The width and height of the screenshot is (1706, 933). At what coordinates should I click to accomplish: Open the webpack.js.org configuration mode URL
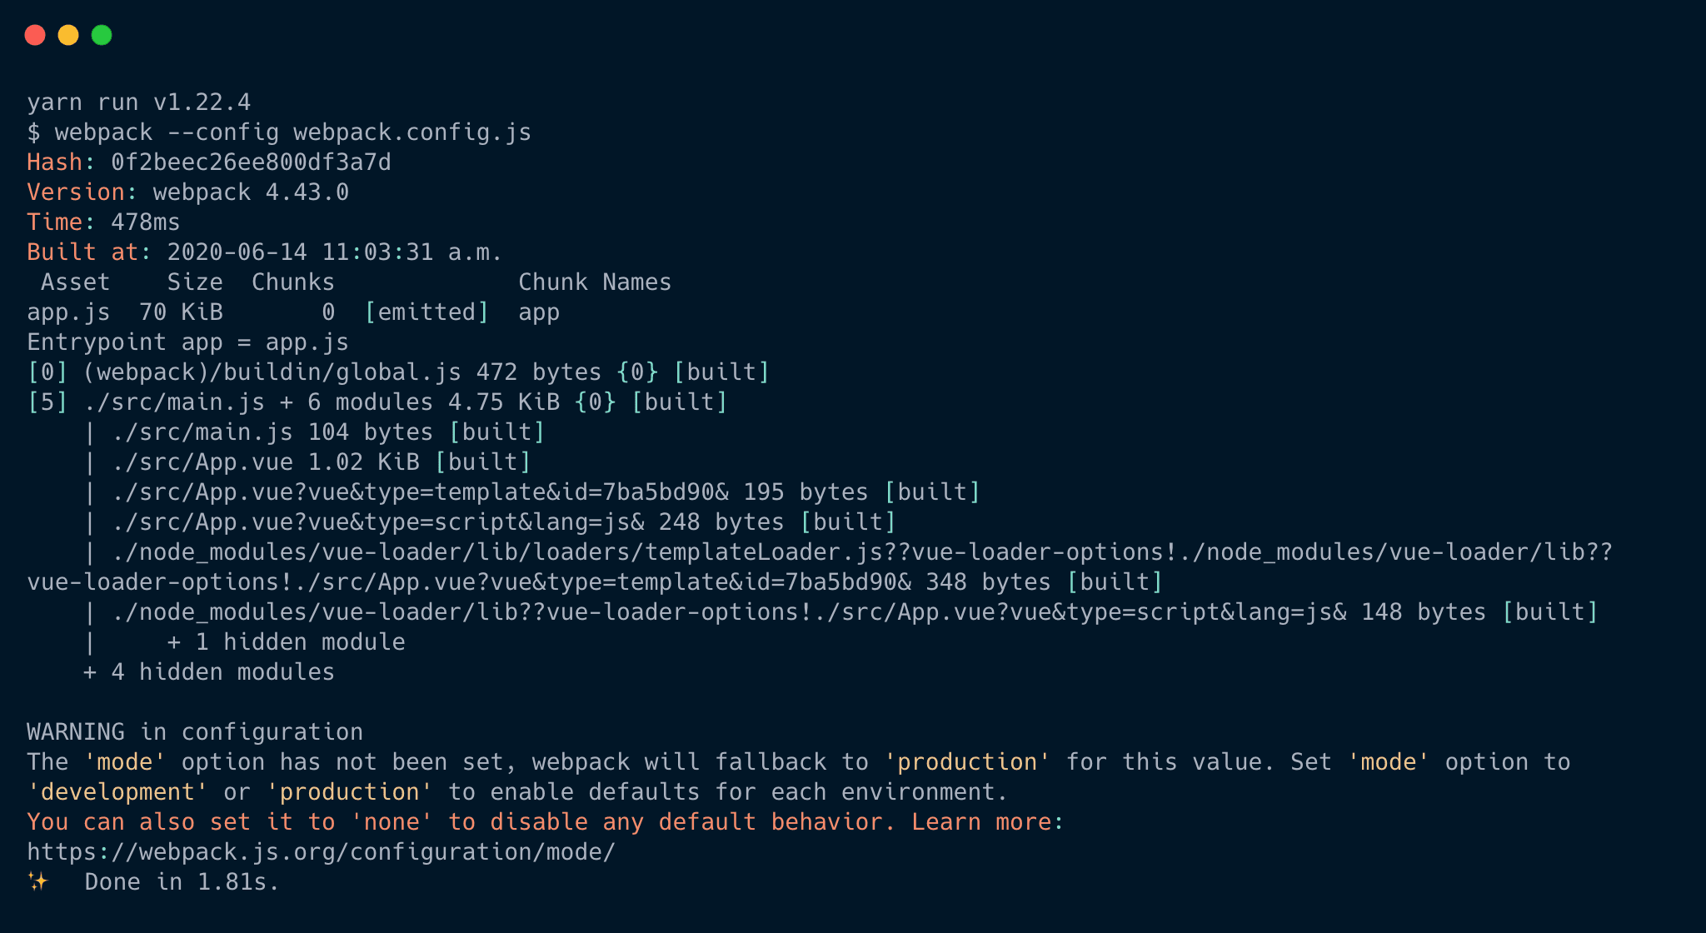pyautogui.click(x=322, y=852)
